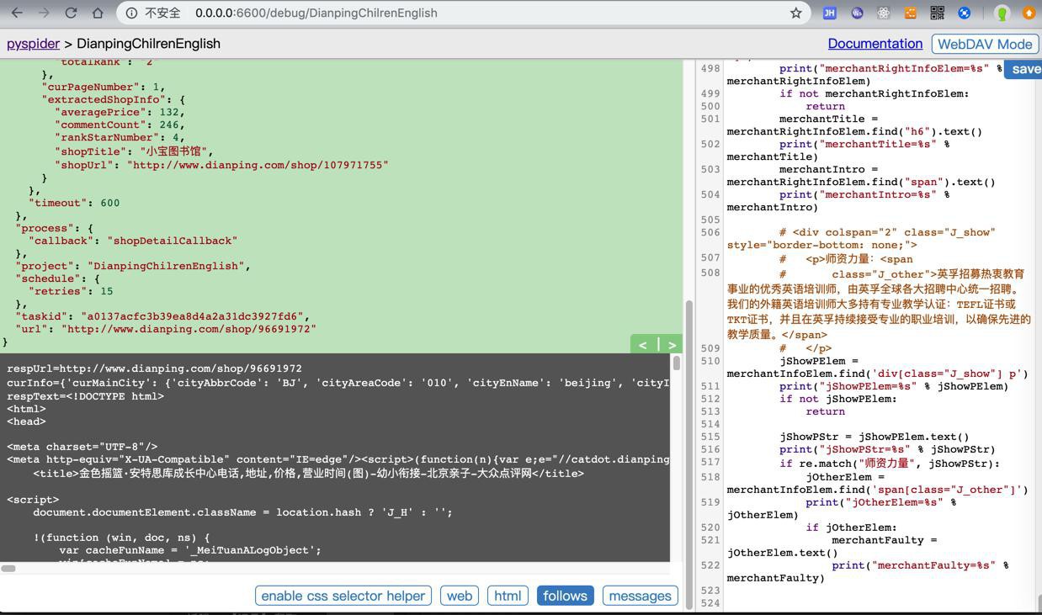Open the blue circular extension icon
The width and height of the screenshot is (1042, 615).
point(965,13)
